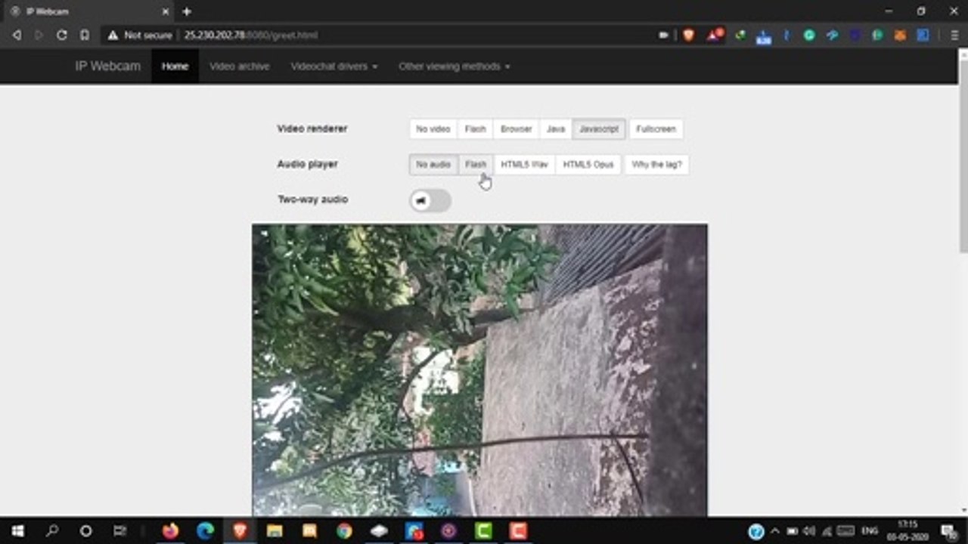
Task: Select Java video renderer
Action: pyautogui.click(x=556, y=129)
